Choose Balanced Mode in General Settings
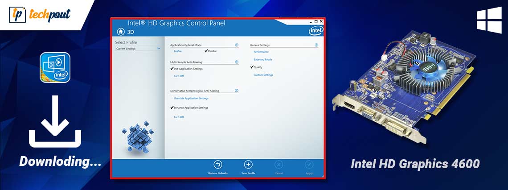 pyautogui.click(x=263, y=60)
